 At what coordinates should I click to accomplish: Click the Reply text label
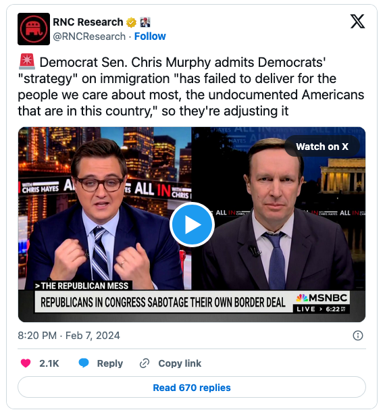110,363
